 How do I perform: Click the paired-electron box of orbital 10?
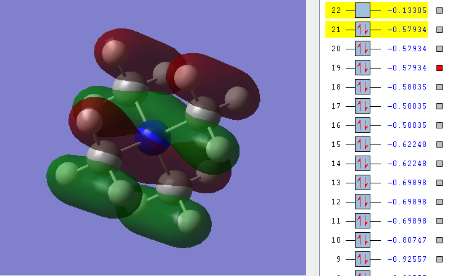click(362, 240)
